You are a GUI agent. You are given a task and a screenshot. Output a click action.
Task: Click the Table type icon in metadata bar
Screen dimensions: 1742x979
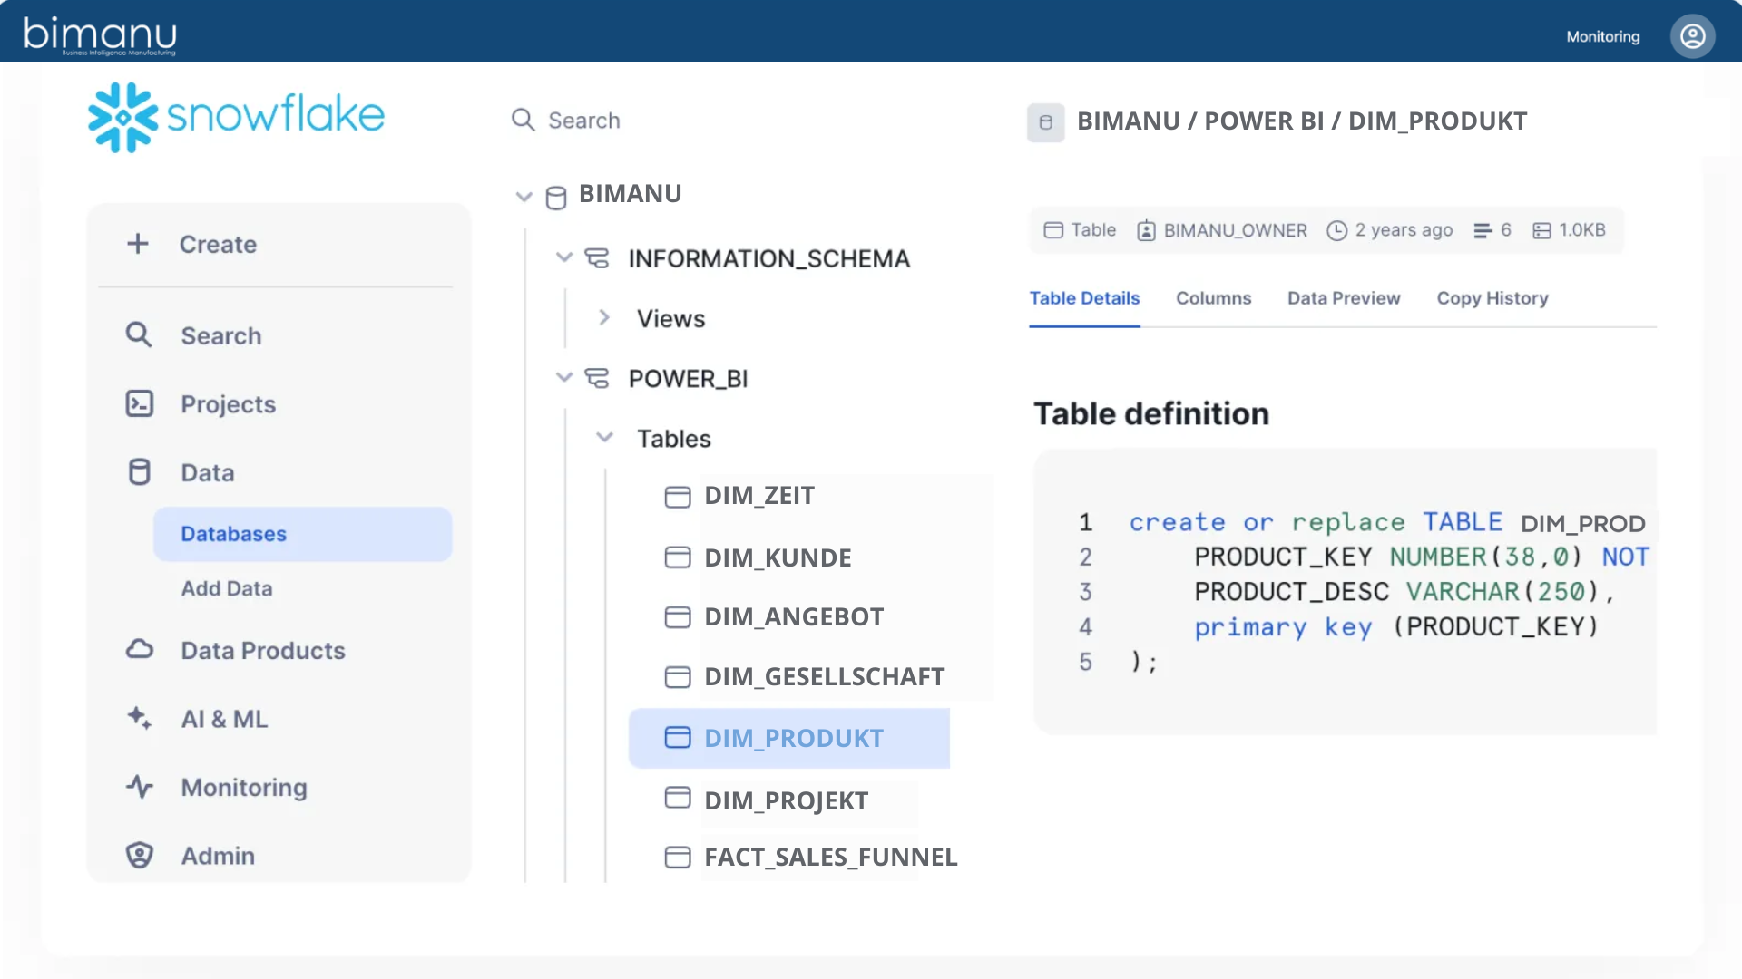[x=1053, y=230]
